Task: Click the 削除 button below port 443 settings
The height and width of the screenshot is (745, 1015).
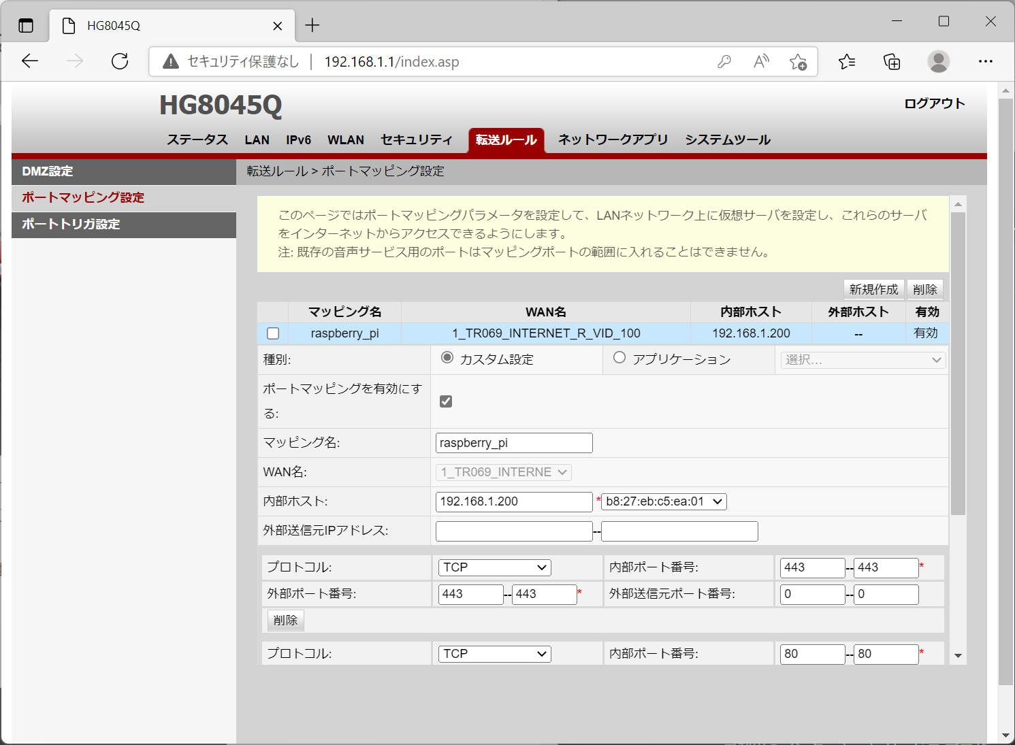Action: (x=285, y=620)
